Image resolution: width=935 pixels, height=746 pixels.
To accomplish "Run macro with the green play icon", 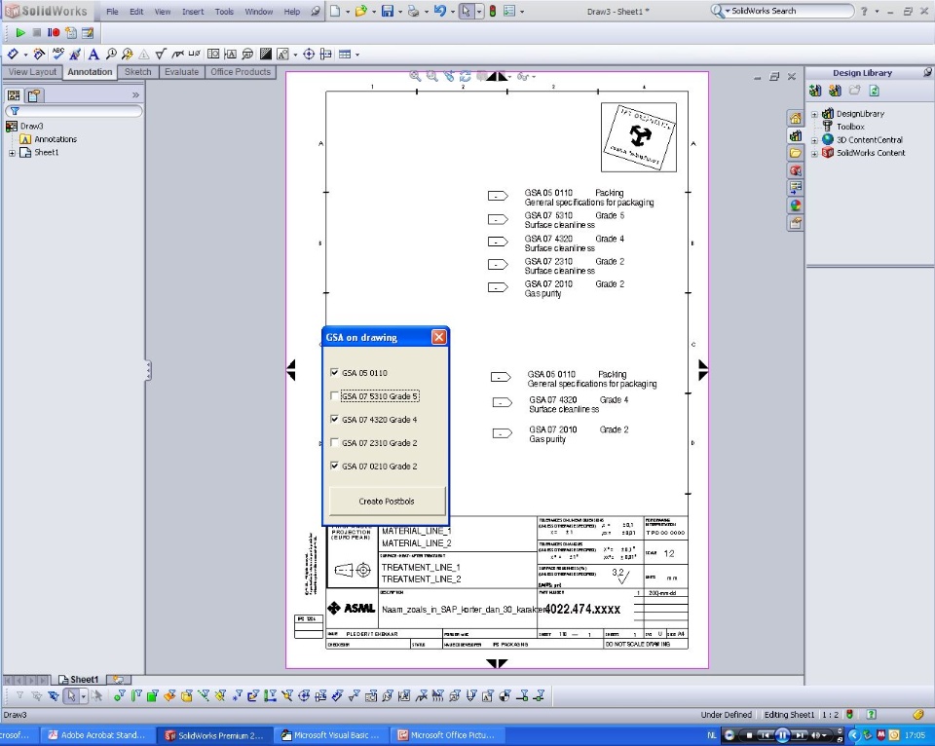I will point(20,33).
